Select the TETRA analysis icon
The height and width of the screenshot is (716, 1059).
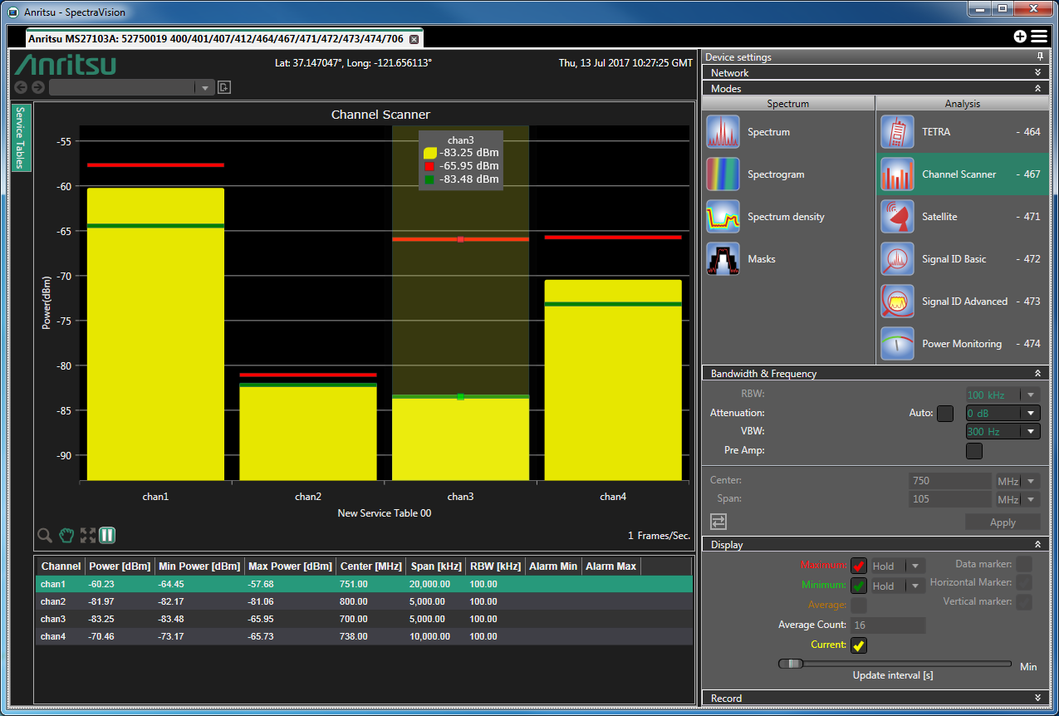(x=897, y=132)
